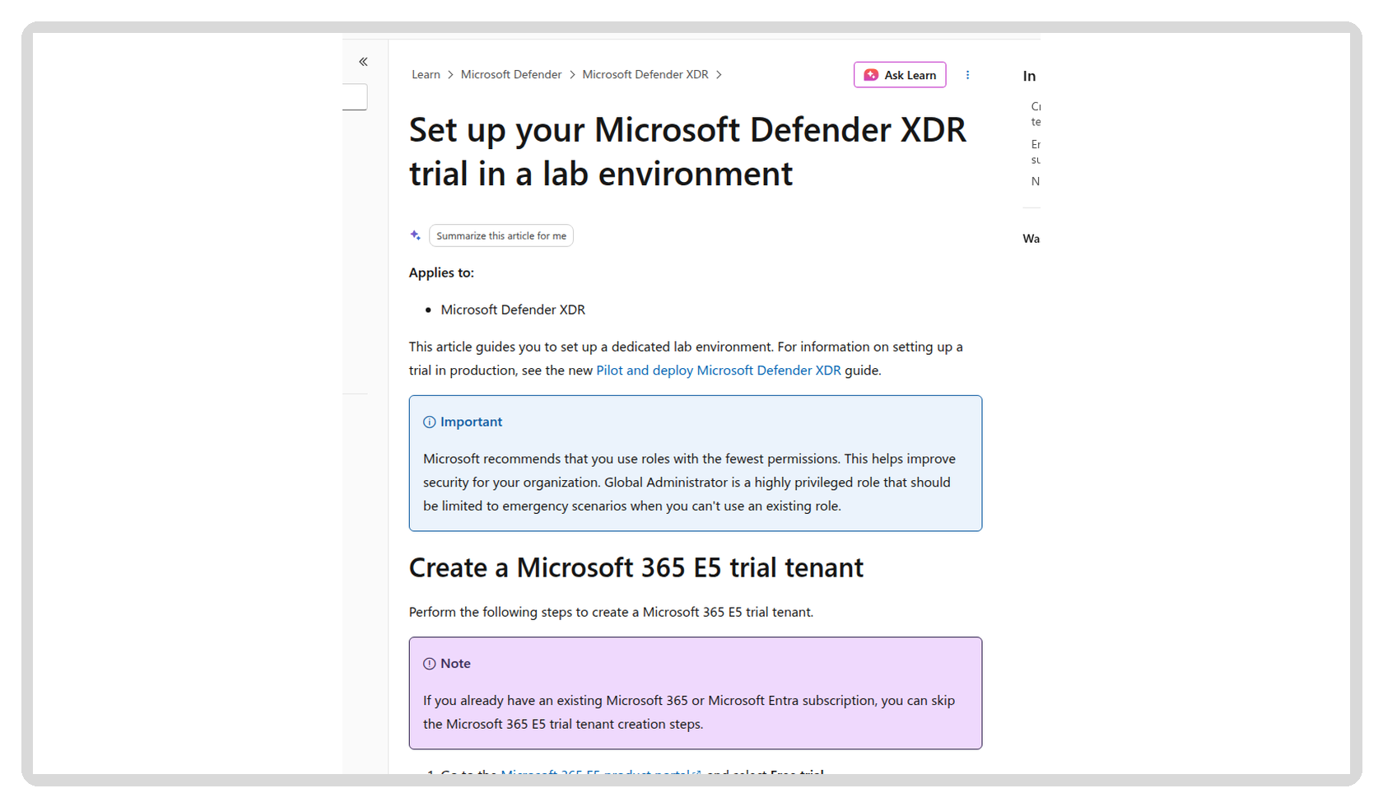This screenshot has width=1383, height=807.
Task: Collapse the table of contents sidebar
Action: 363,62
